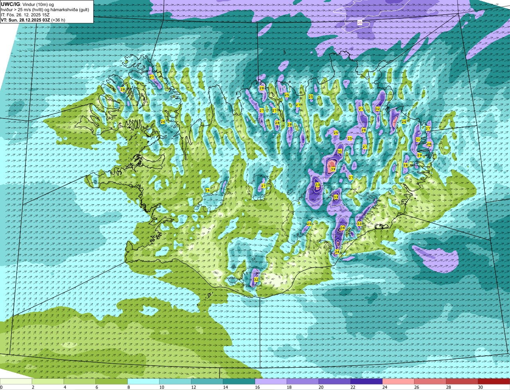Click the legend scale value '22'
The image size is (510, 390).
353,387
